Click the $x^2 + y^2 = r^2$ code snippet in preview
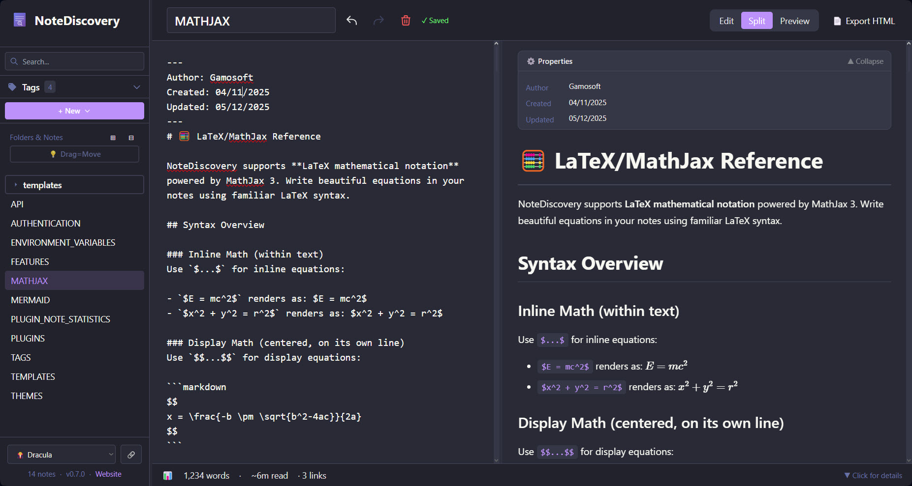 click(x=582, y=387)
